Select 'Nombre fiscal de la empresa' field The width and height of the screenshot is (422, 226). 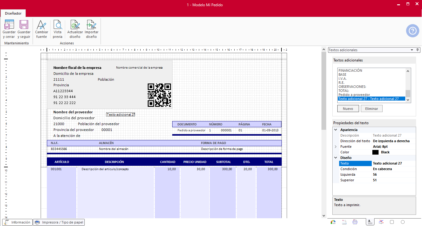point(77,68)
